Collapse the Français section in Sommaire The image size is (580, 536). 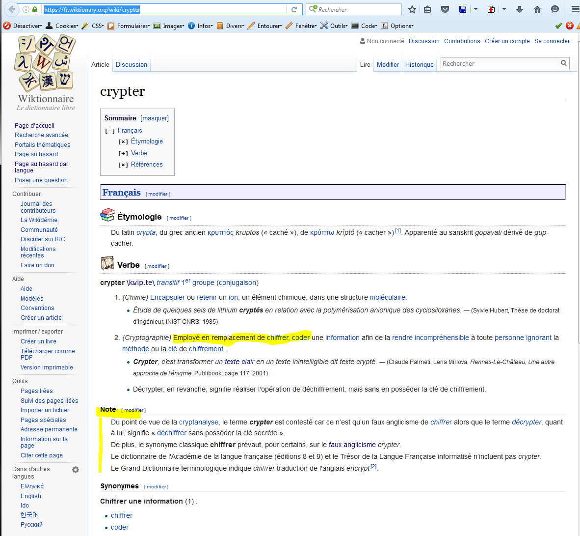pyautogui.click(x=110, y=131)
